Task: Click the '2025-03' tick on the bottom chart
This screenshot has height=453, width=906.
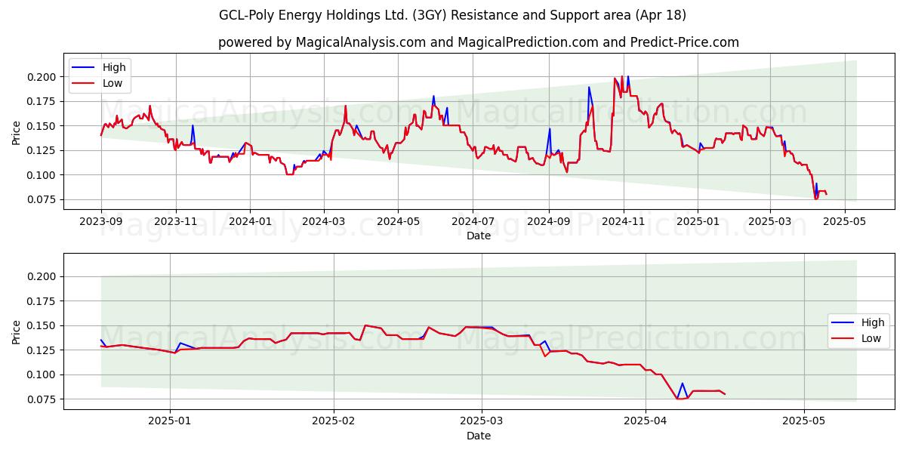Action: pyautogui.click(x=482, y=421)
